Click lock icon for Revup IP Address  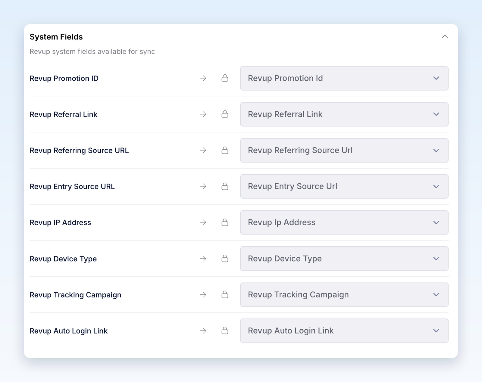coord(225,222)
